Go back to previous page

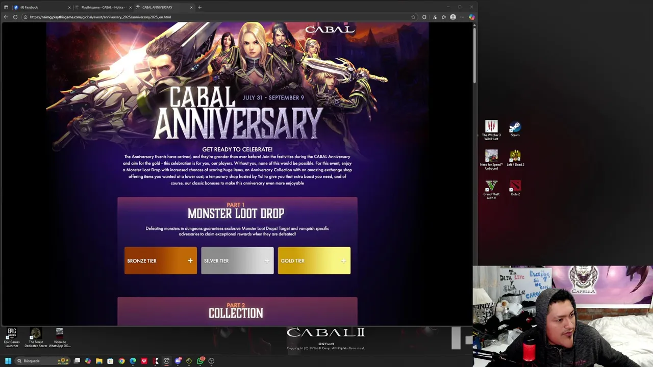point(6,17)
